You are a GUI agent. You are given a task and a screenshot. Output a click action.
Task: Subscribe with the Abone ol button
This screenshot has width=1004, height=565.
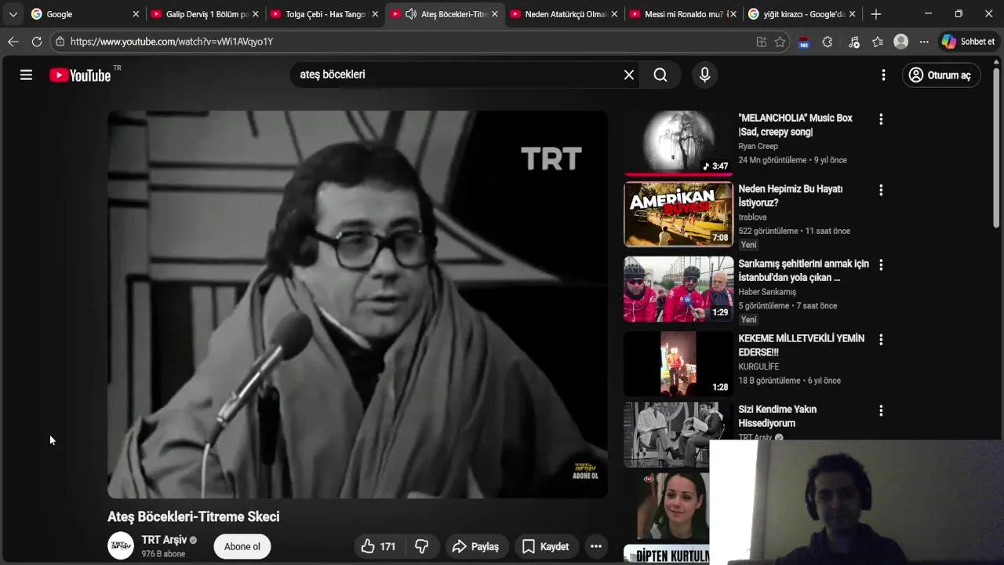(x=242, y=546)
